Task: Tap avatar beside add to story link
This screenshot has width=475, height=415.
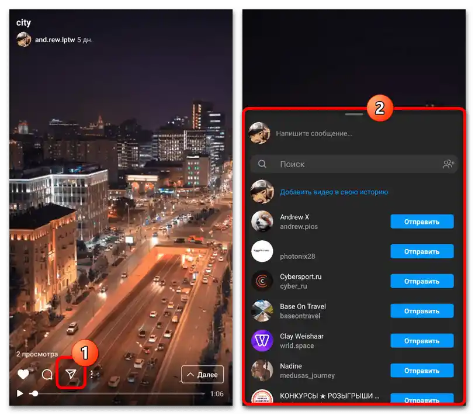Action: 262,192
